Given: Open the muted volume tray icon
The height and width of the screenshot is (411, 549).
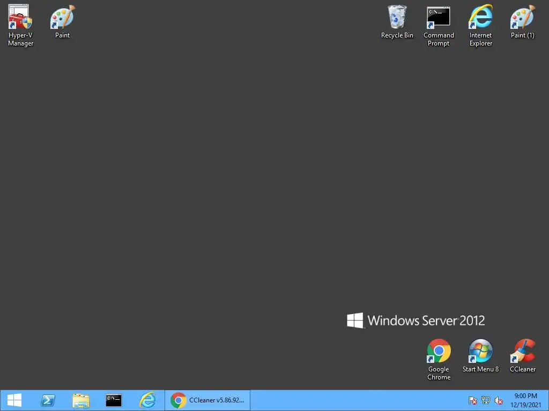Looking at the screenshot, I should coord(499,400).
